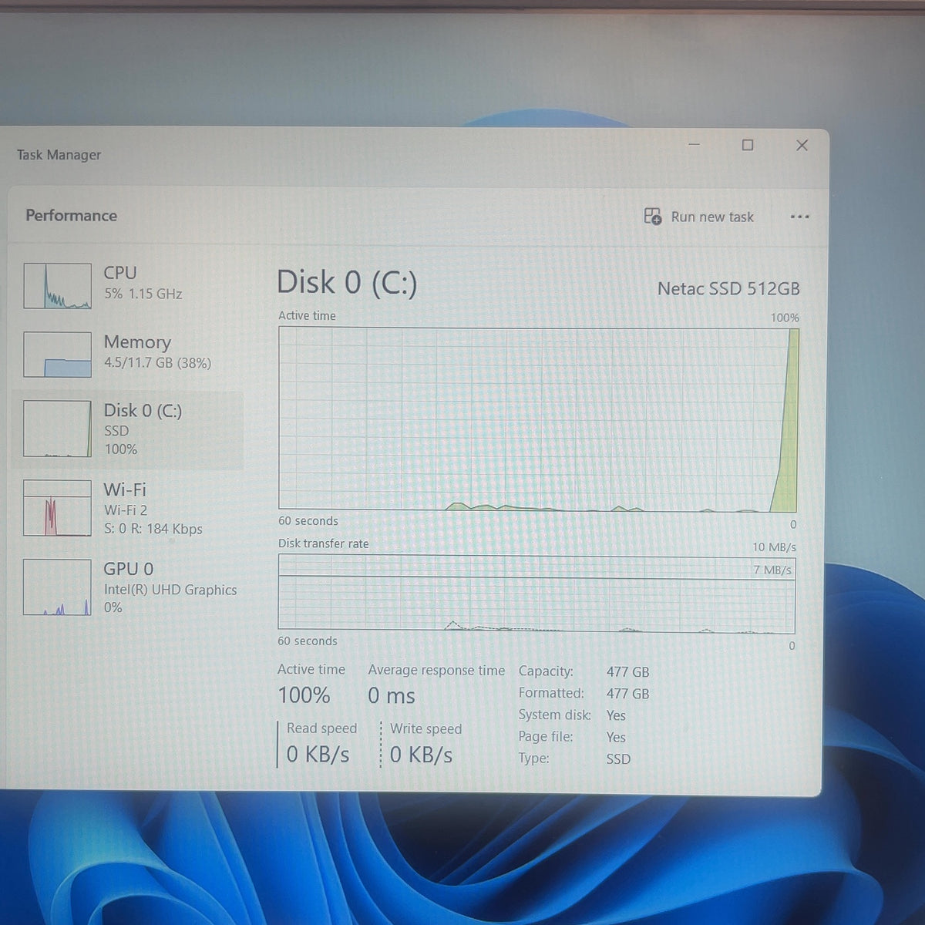Click the Formatted 477 GB value
925x925 pixels.
tap(627, 694)
